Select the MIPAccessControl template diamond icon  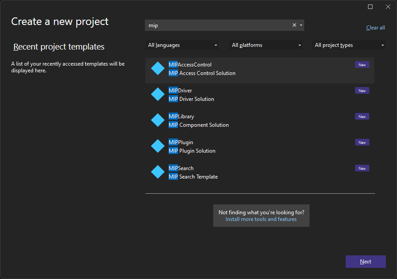157,68
